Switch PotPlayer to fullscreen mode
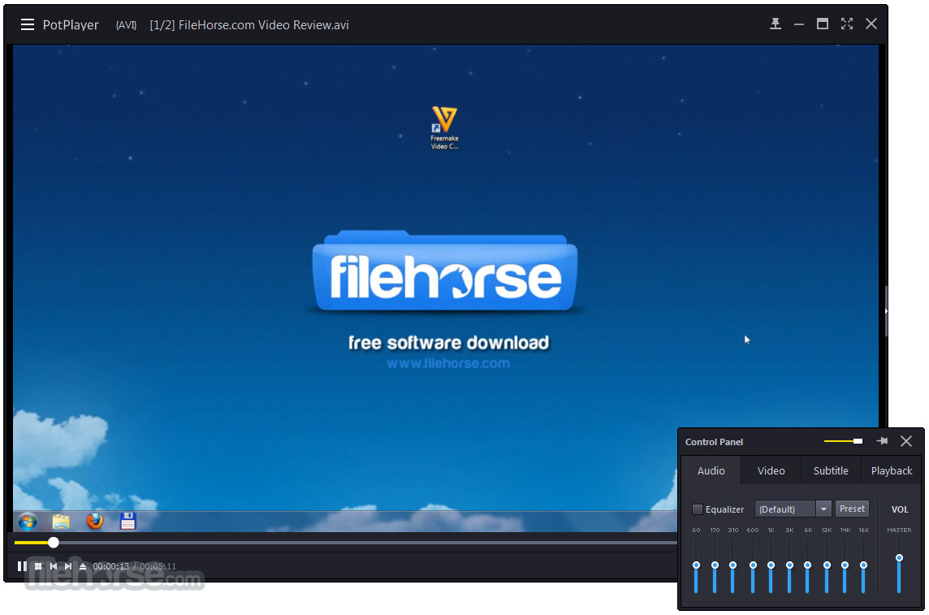929x615 pixels. [x=847, y=24]
